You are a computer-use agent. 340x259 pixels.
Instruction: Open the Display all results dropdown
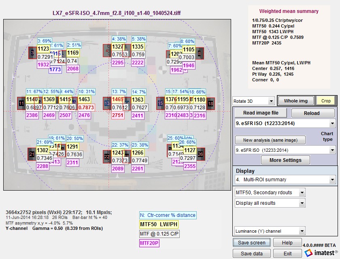click(270, 203)
